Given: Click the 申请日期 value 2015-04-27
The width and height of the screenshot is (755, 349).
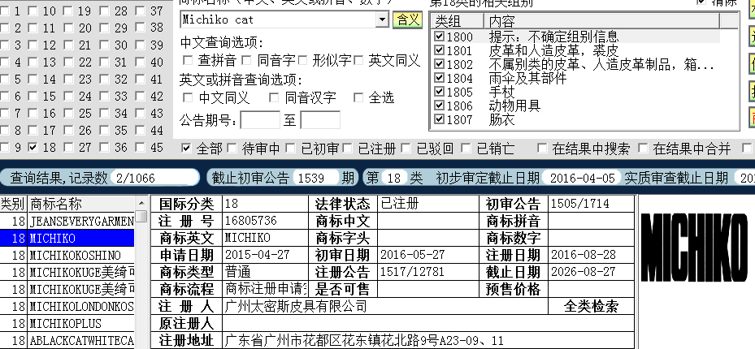Looking at the screenshot, I should (257, 255).
